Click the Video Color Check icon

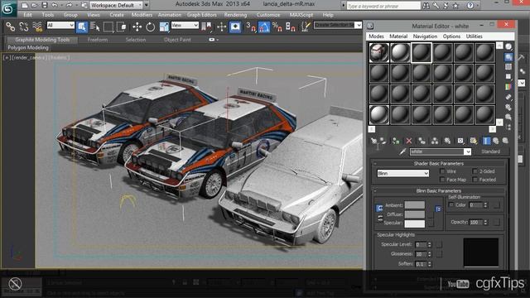508,87
